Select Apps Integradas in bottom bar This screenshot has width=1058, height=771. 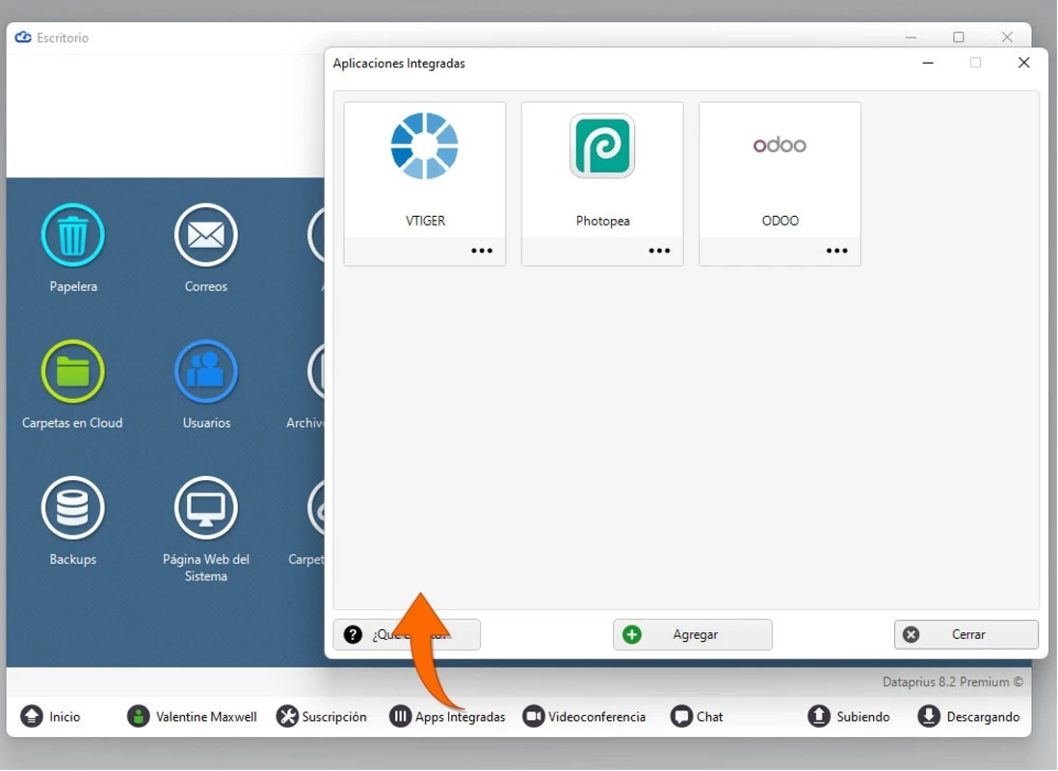coord(447,716)
